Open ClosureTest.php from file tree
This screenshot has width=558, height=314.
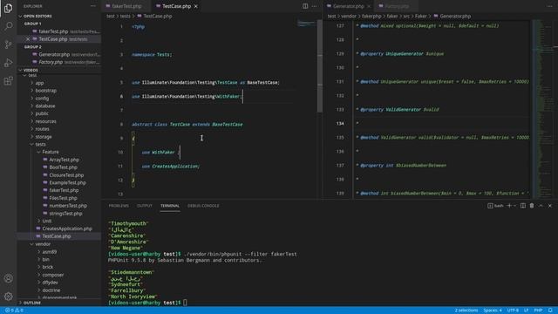(x=66, y=175)
